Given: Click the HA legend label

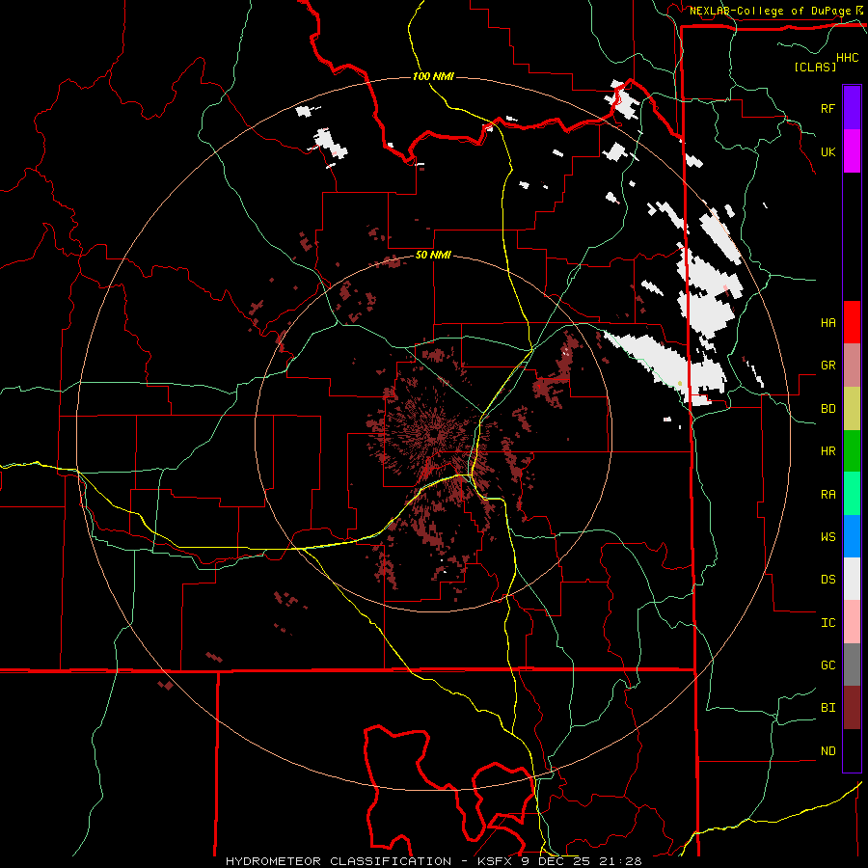Looking at the screenshot, I should (x=827, y=323).
